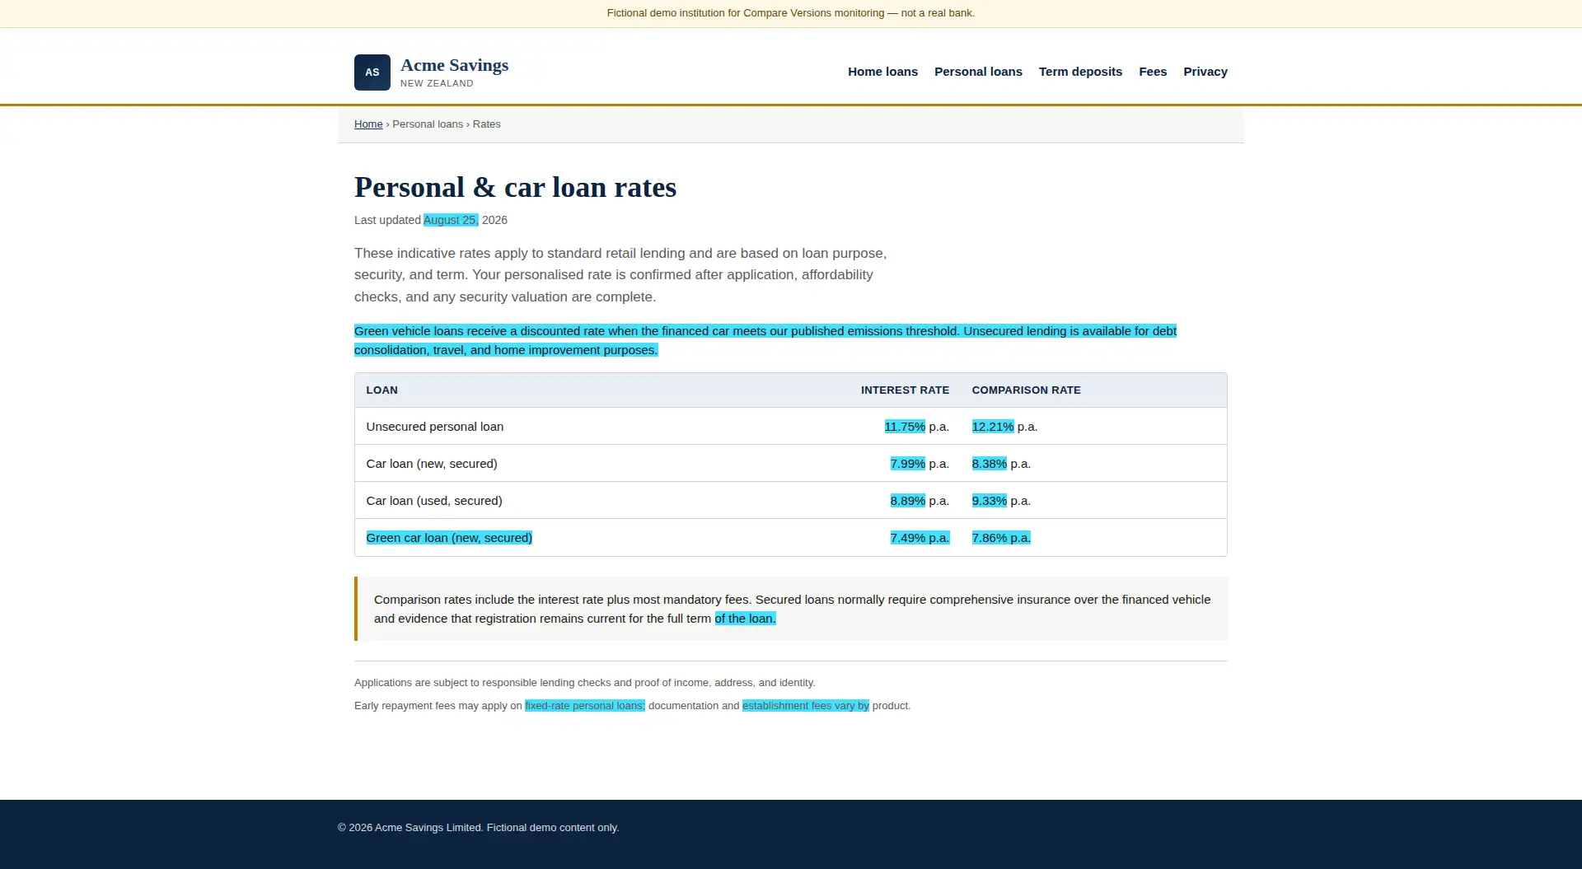Click the 7.49% p.a. interest rate
Screen dimensions: 1582x869
[920, 538]
